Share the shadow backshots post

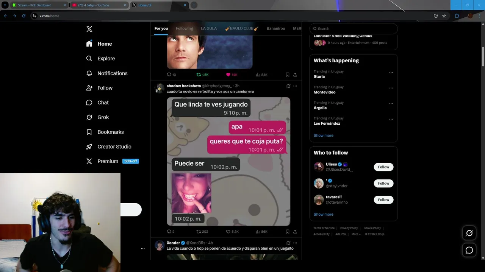coord(295,232)
